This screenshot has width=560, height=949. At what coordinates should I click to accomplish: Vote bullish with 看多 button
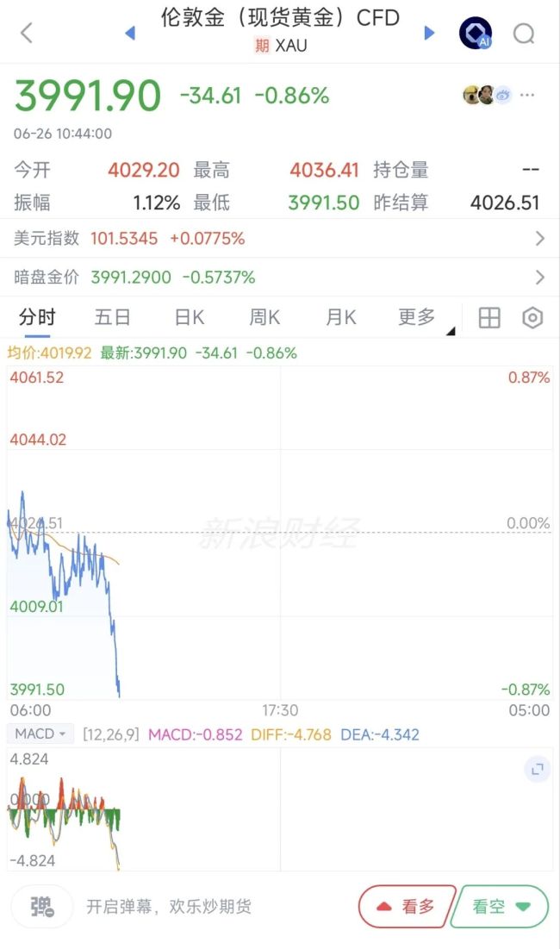pos(407,906)
